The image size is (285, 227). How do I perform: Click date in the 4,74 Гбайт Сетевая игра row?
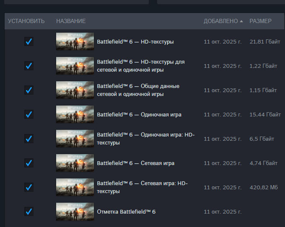point(223,163)
